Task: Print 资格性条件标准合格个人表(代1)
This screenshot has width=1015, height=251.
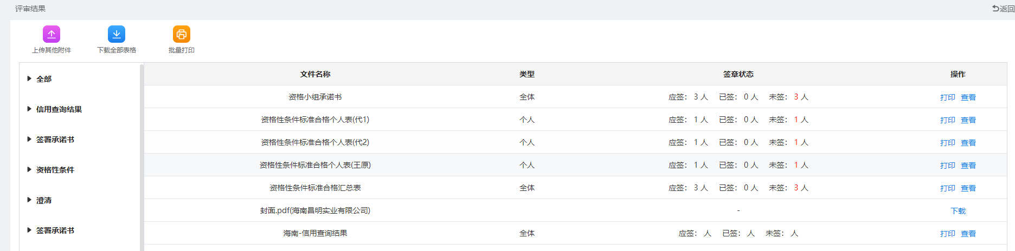Action: click(948, 120)
